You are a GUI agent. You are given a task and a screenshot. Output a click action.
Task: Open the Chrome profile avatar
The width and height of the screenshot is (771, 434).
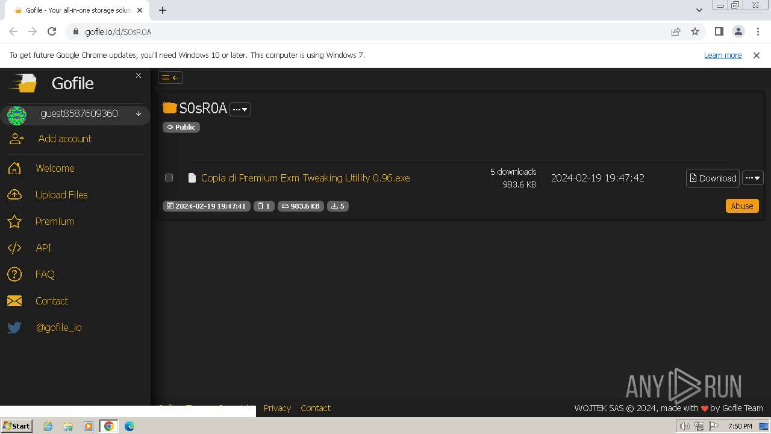tap(738, 31)
